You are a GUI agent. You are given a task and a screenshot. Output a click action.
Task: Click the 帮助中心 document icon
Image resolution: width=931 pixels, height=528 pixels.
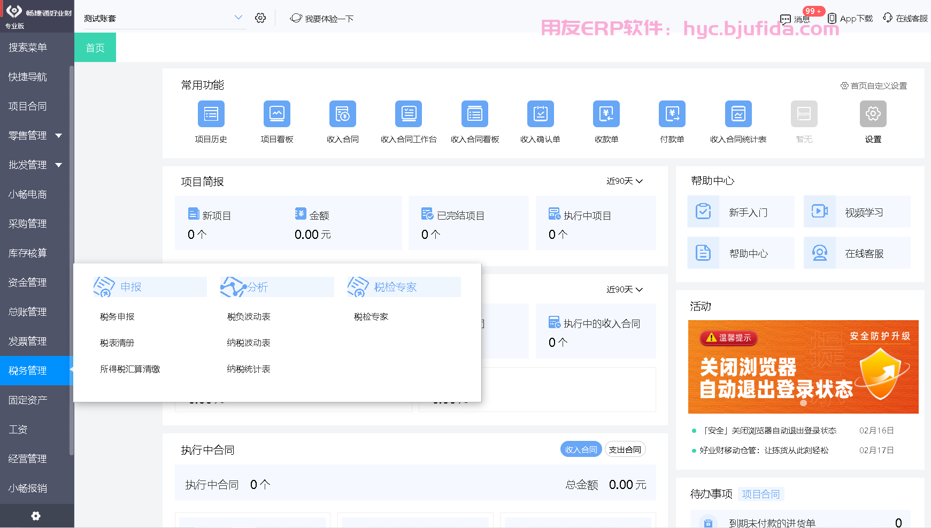click(x=703, y=253)
